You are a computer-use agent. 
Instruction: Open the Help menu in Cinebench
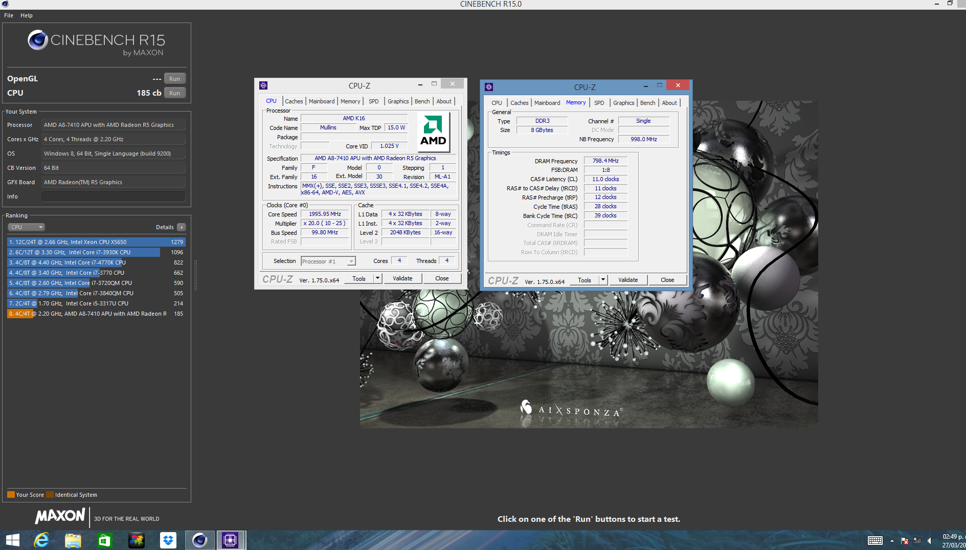(27, 15)
